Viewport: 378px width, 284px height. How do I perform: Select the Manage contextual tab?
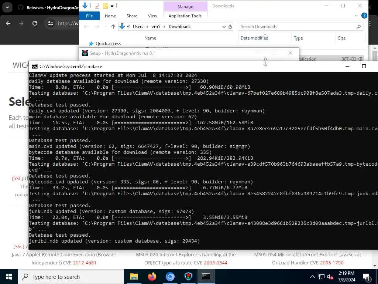pyautogui.click(x=185, y=7)
